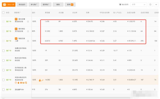Click chart icon under 浏览未购买店内商品的访客
This screenshot has width=160, height=99.
click(24, 83)
